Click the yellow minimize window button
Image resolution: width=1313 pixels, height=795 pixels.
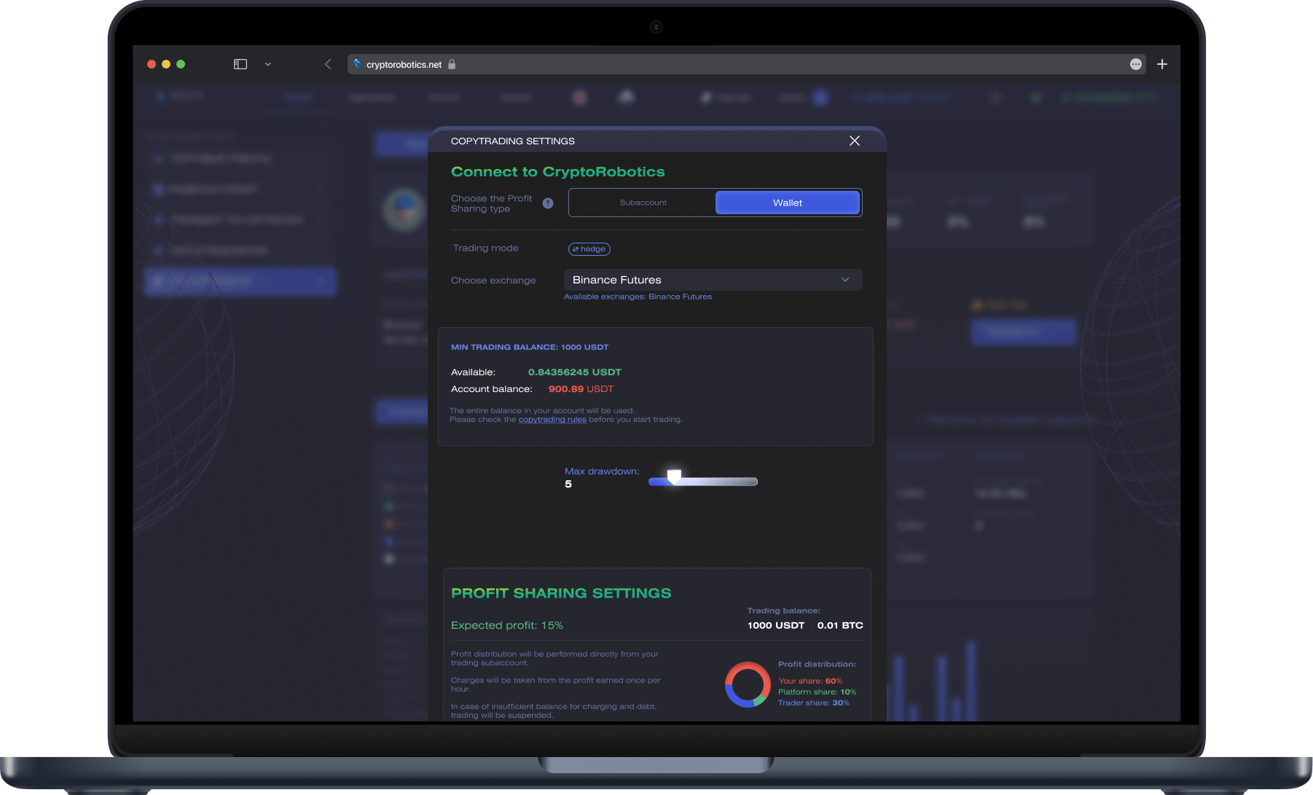166,64
